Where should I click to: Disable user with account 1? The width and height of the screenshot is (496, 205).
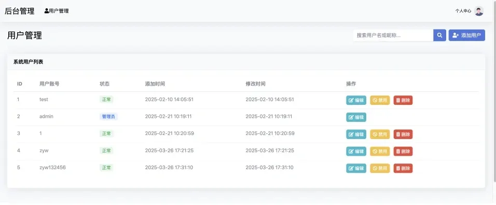(380, 134)
